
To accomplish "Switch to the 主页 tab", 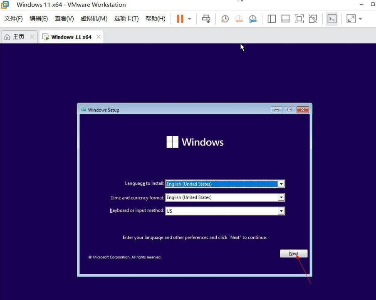I will [x=14, y=37].
